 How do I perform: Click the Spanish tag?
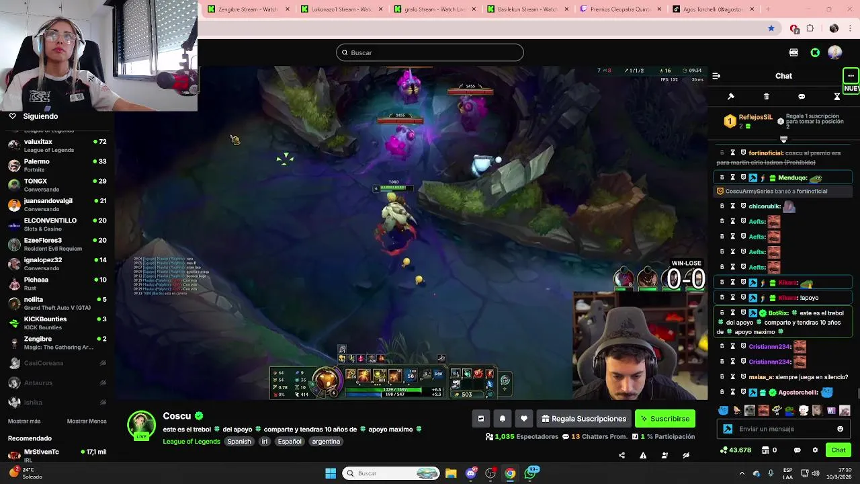pyautogui.click(x=239, y=442)
